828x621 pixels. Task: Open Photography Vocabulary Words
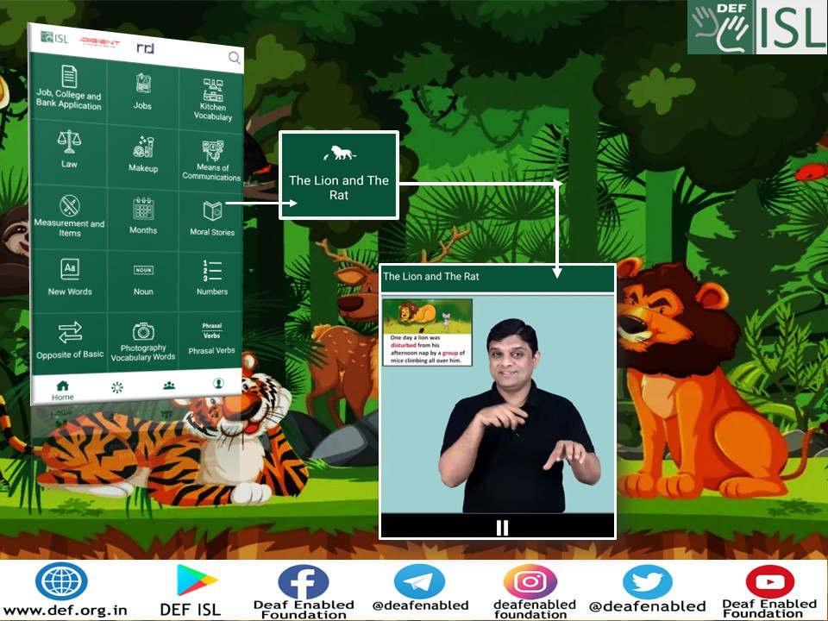(x=141, y=341)
